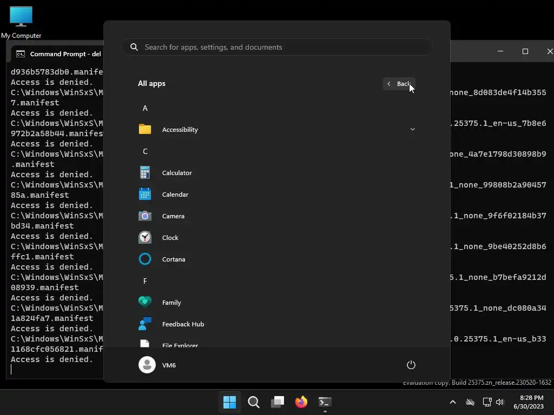Screen dimensions: 554x415
Task: Launch Cortana
Action: click(x=276, y=259)
